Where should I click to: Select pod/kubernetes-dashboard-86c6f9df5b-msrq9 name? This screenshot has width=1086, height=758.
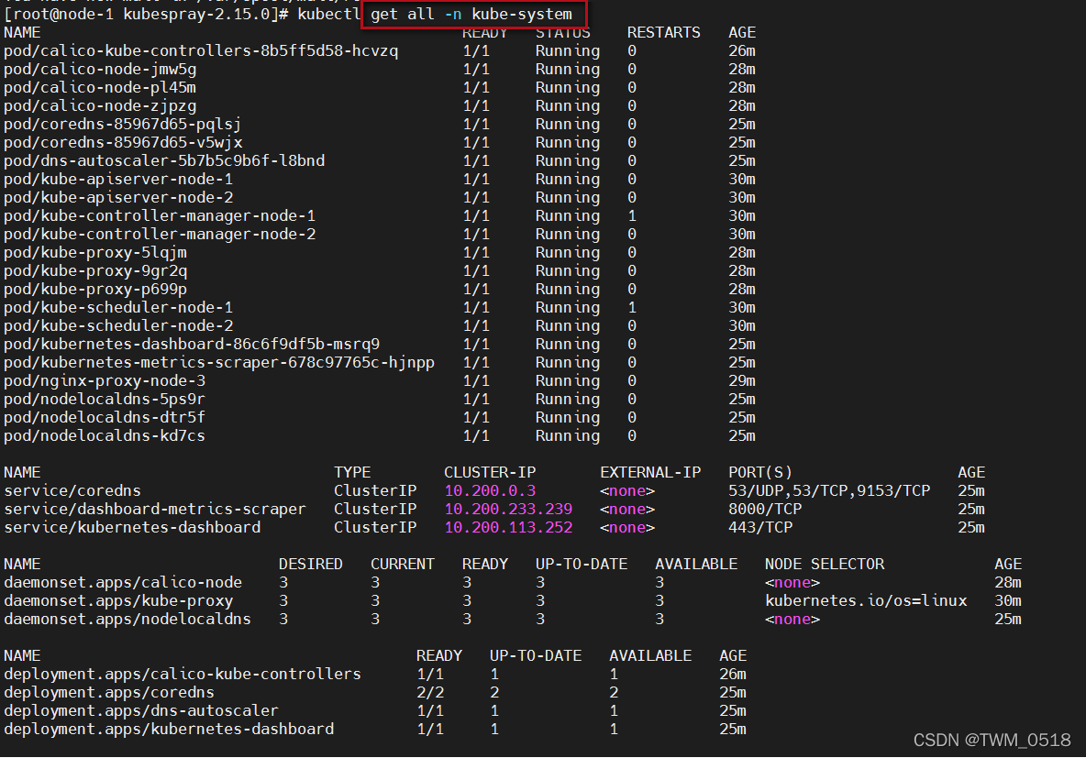[x=192, y=345]
